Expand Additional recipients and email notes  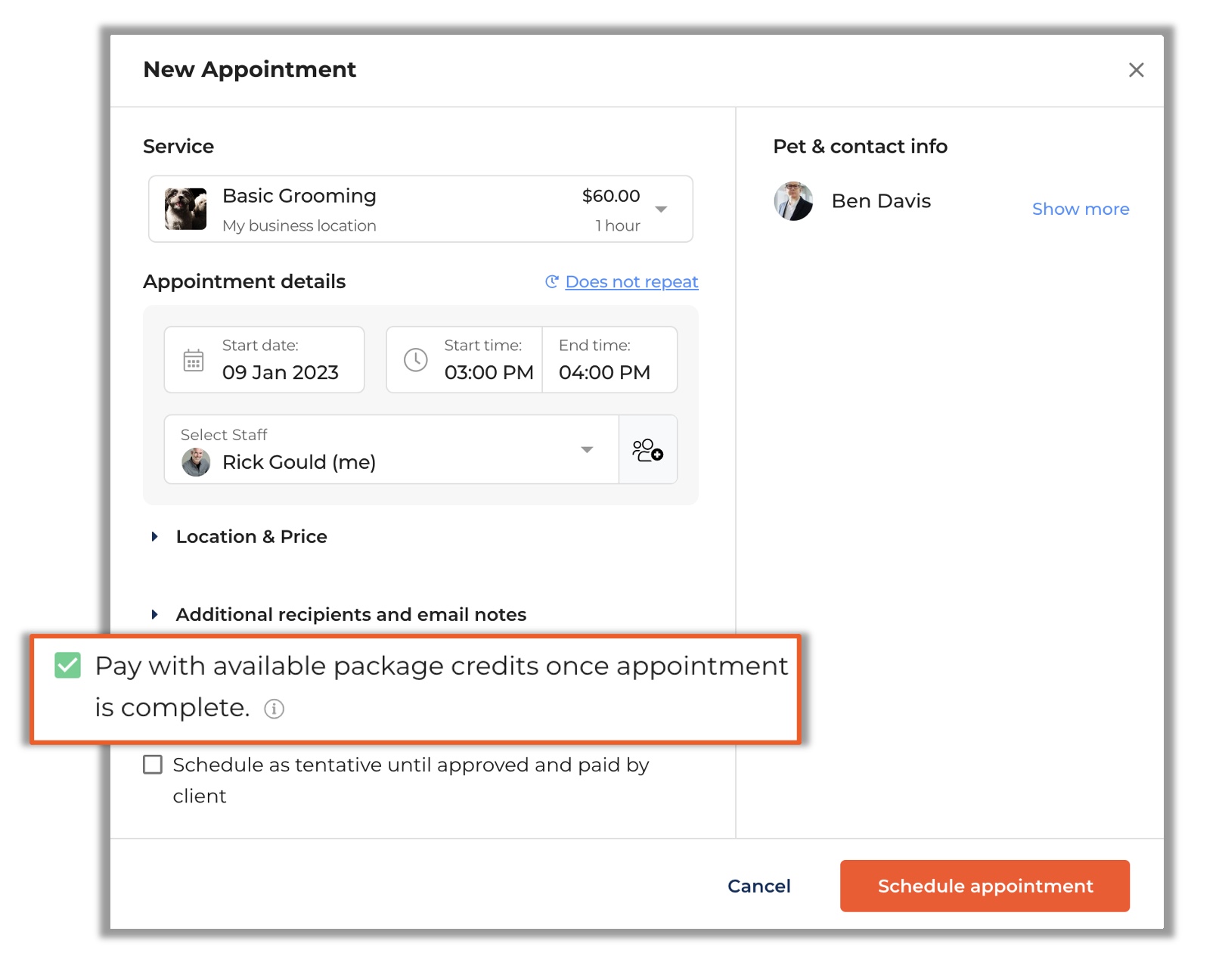[x=338, y=614]
